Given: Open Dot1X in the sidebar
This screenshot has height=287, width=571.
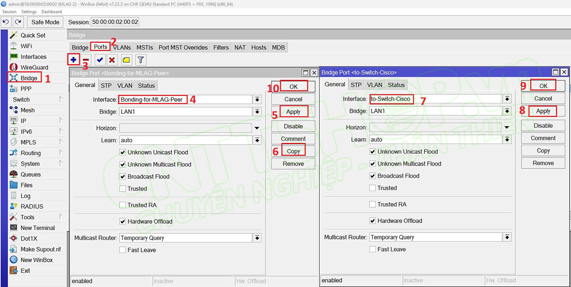Looking at the screenshot, I should [x=29, y=239].
